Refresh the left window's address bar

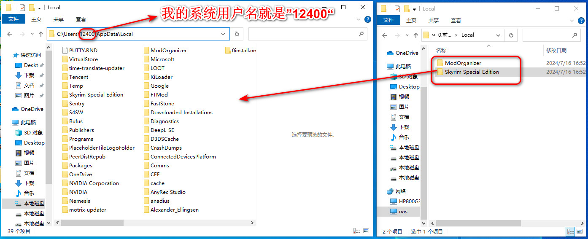[x=237, y=34]
